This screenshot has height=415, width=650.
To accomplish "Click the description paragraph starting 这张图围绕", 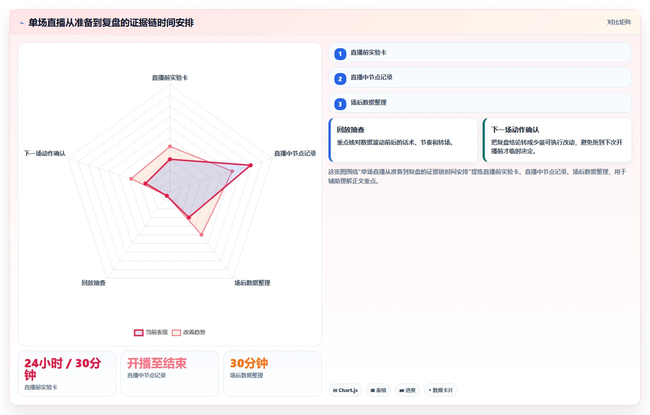I will [477, 176].
